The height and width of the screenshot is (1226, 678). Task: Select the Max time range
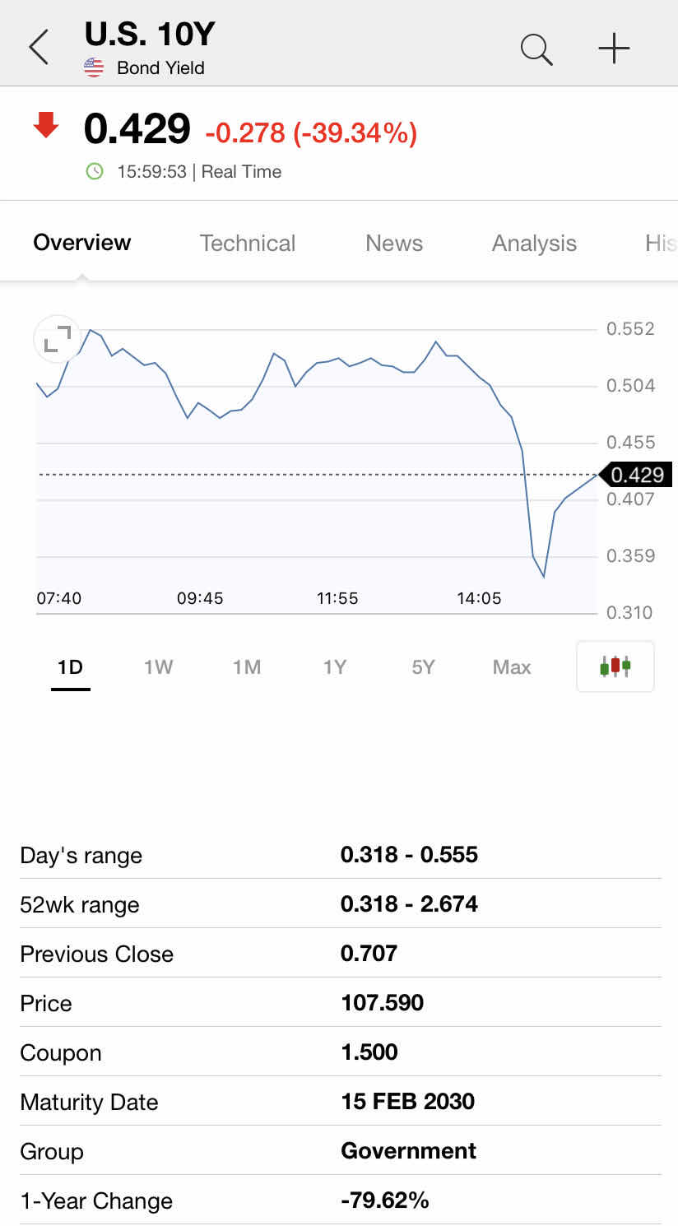click(x=512, y=666)
